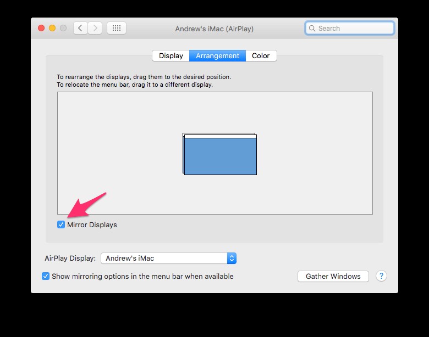Close the window with the red button
Viewport: 429px width, 337px height.
[41, 28]
